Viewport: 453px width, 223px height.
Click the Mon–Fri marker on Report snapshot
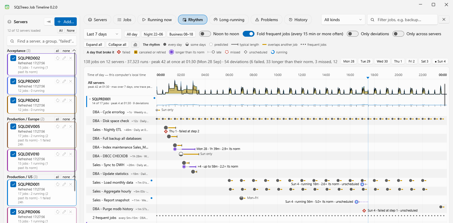(x=242, y=198)
